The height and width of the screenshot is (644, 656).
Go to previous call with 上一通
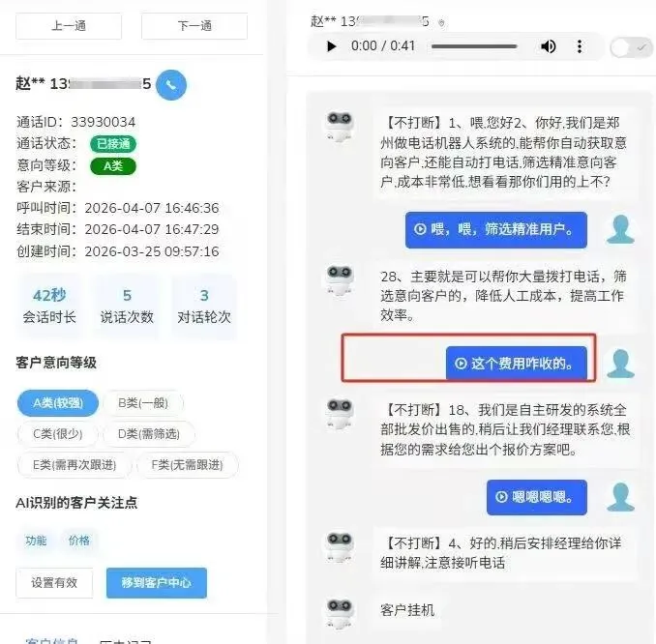coord(69,26)
